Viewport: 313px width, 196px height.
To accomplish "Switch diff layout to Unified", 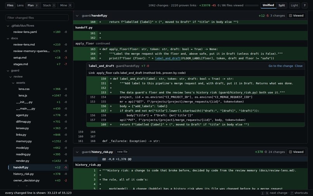I will point(268,5).
